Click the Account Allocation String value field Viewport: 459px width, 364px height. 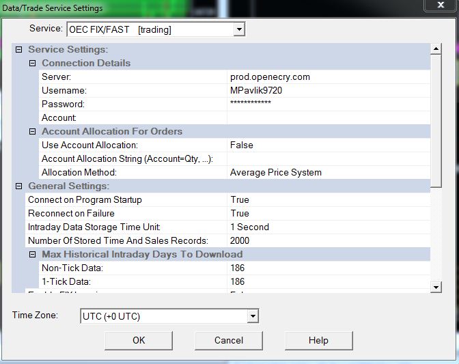click(329, 158)
